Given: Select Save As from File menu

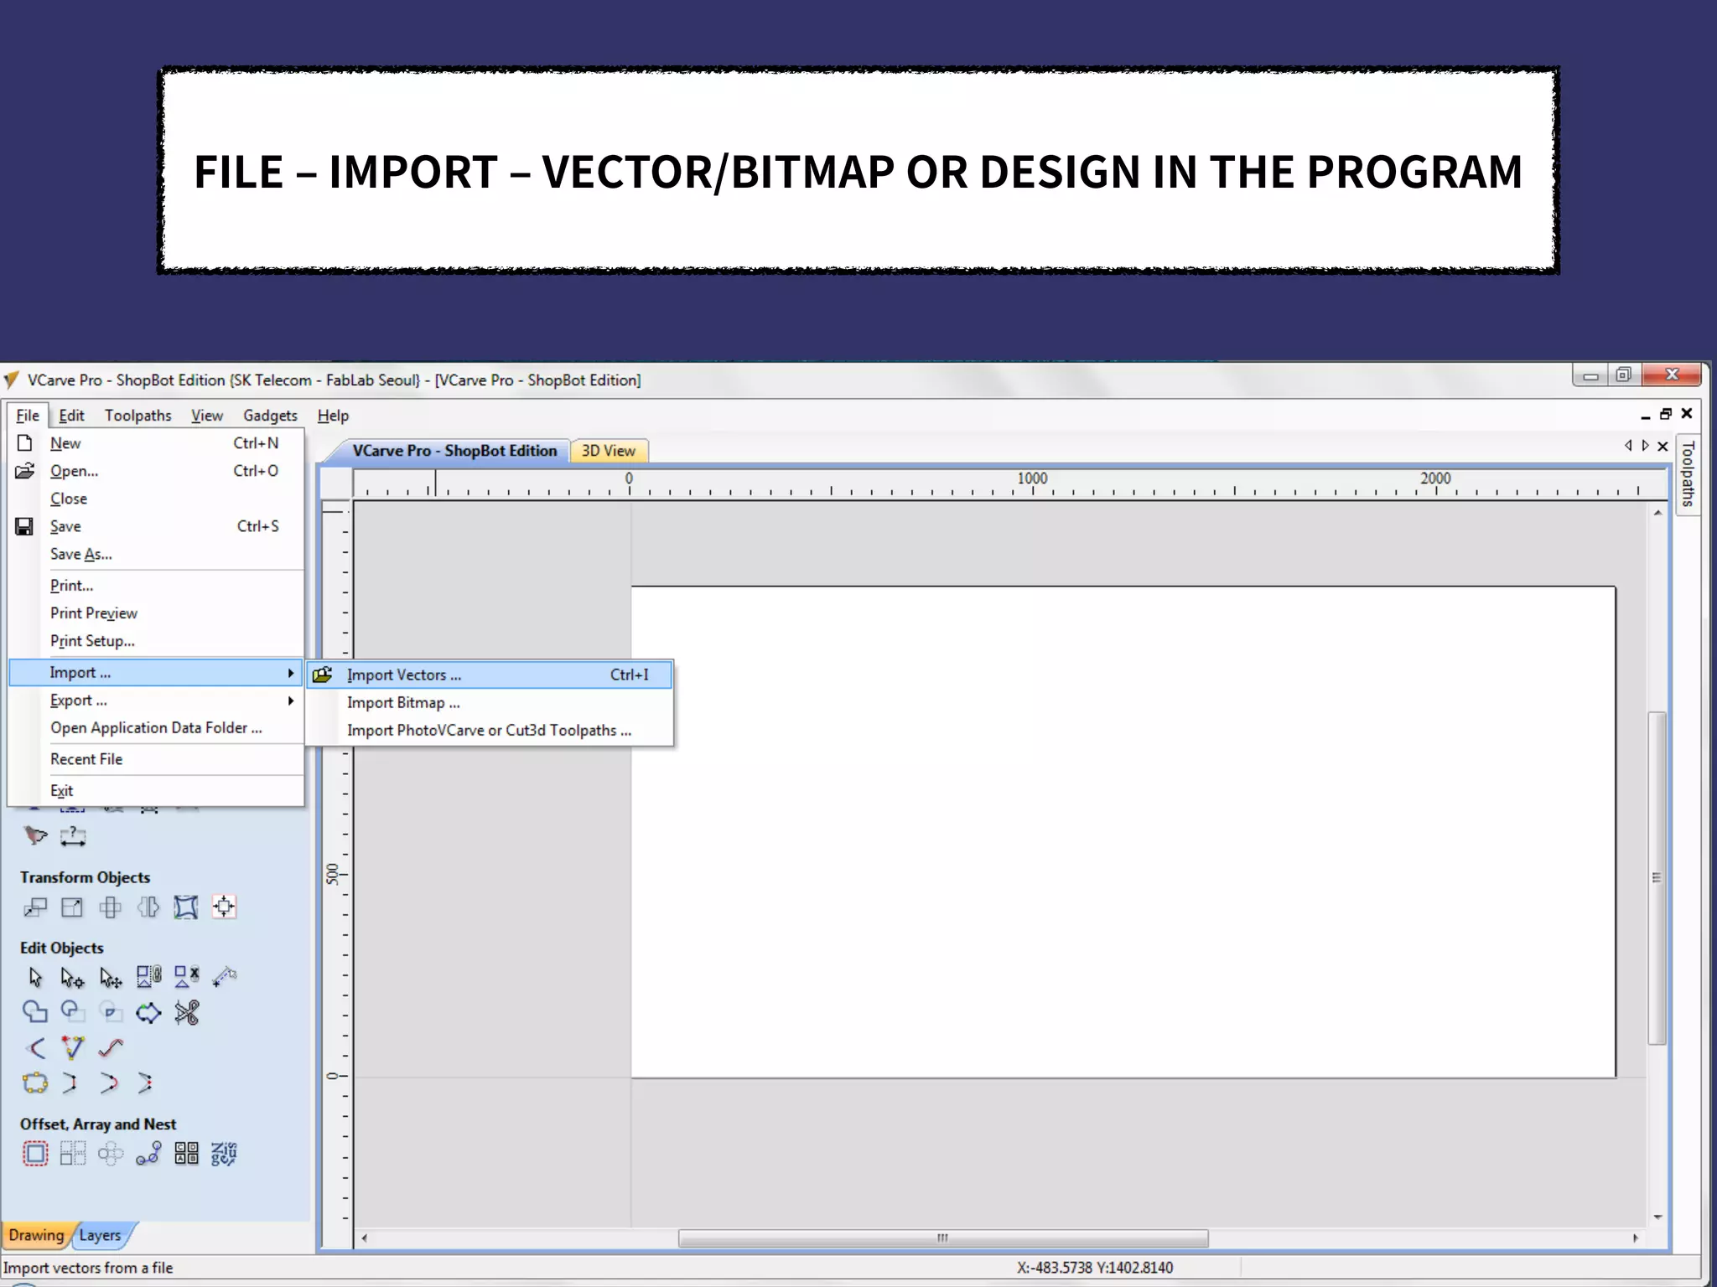Looking at the screenshot, I should [x=80, y=554].
